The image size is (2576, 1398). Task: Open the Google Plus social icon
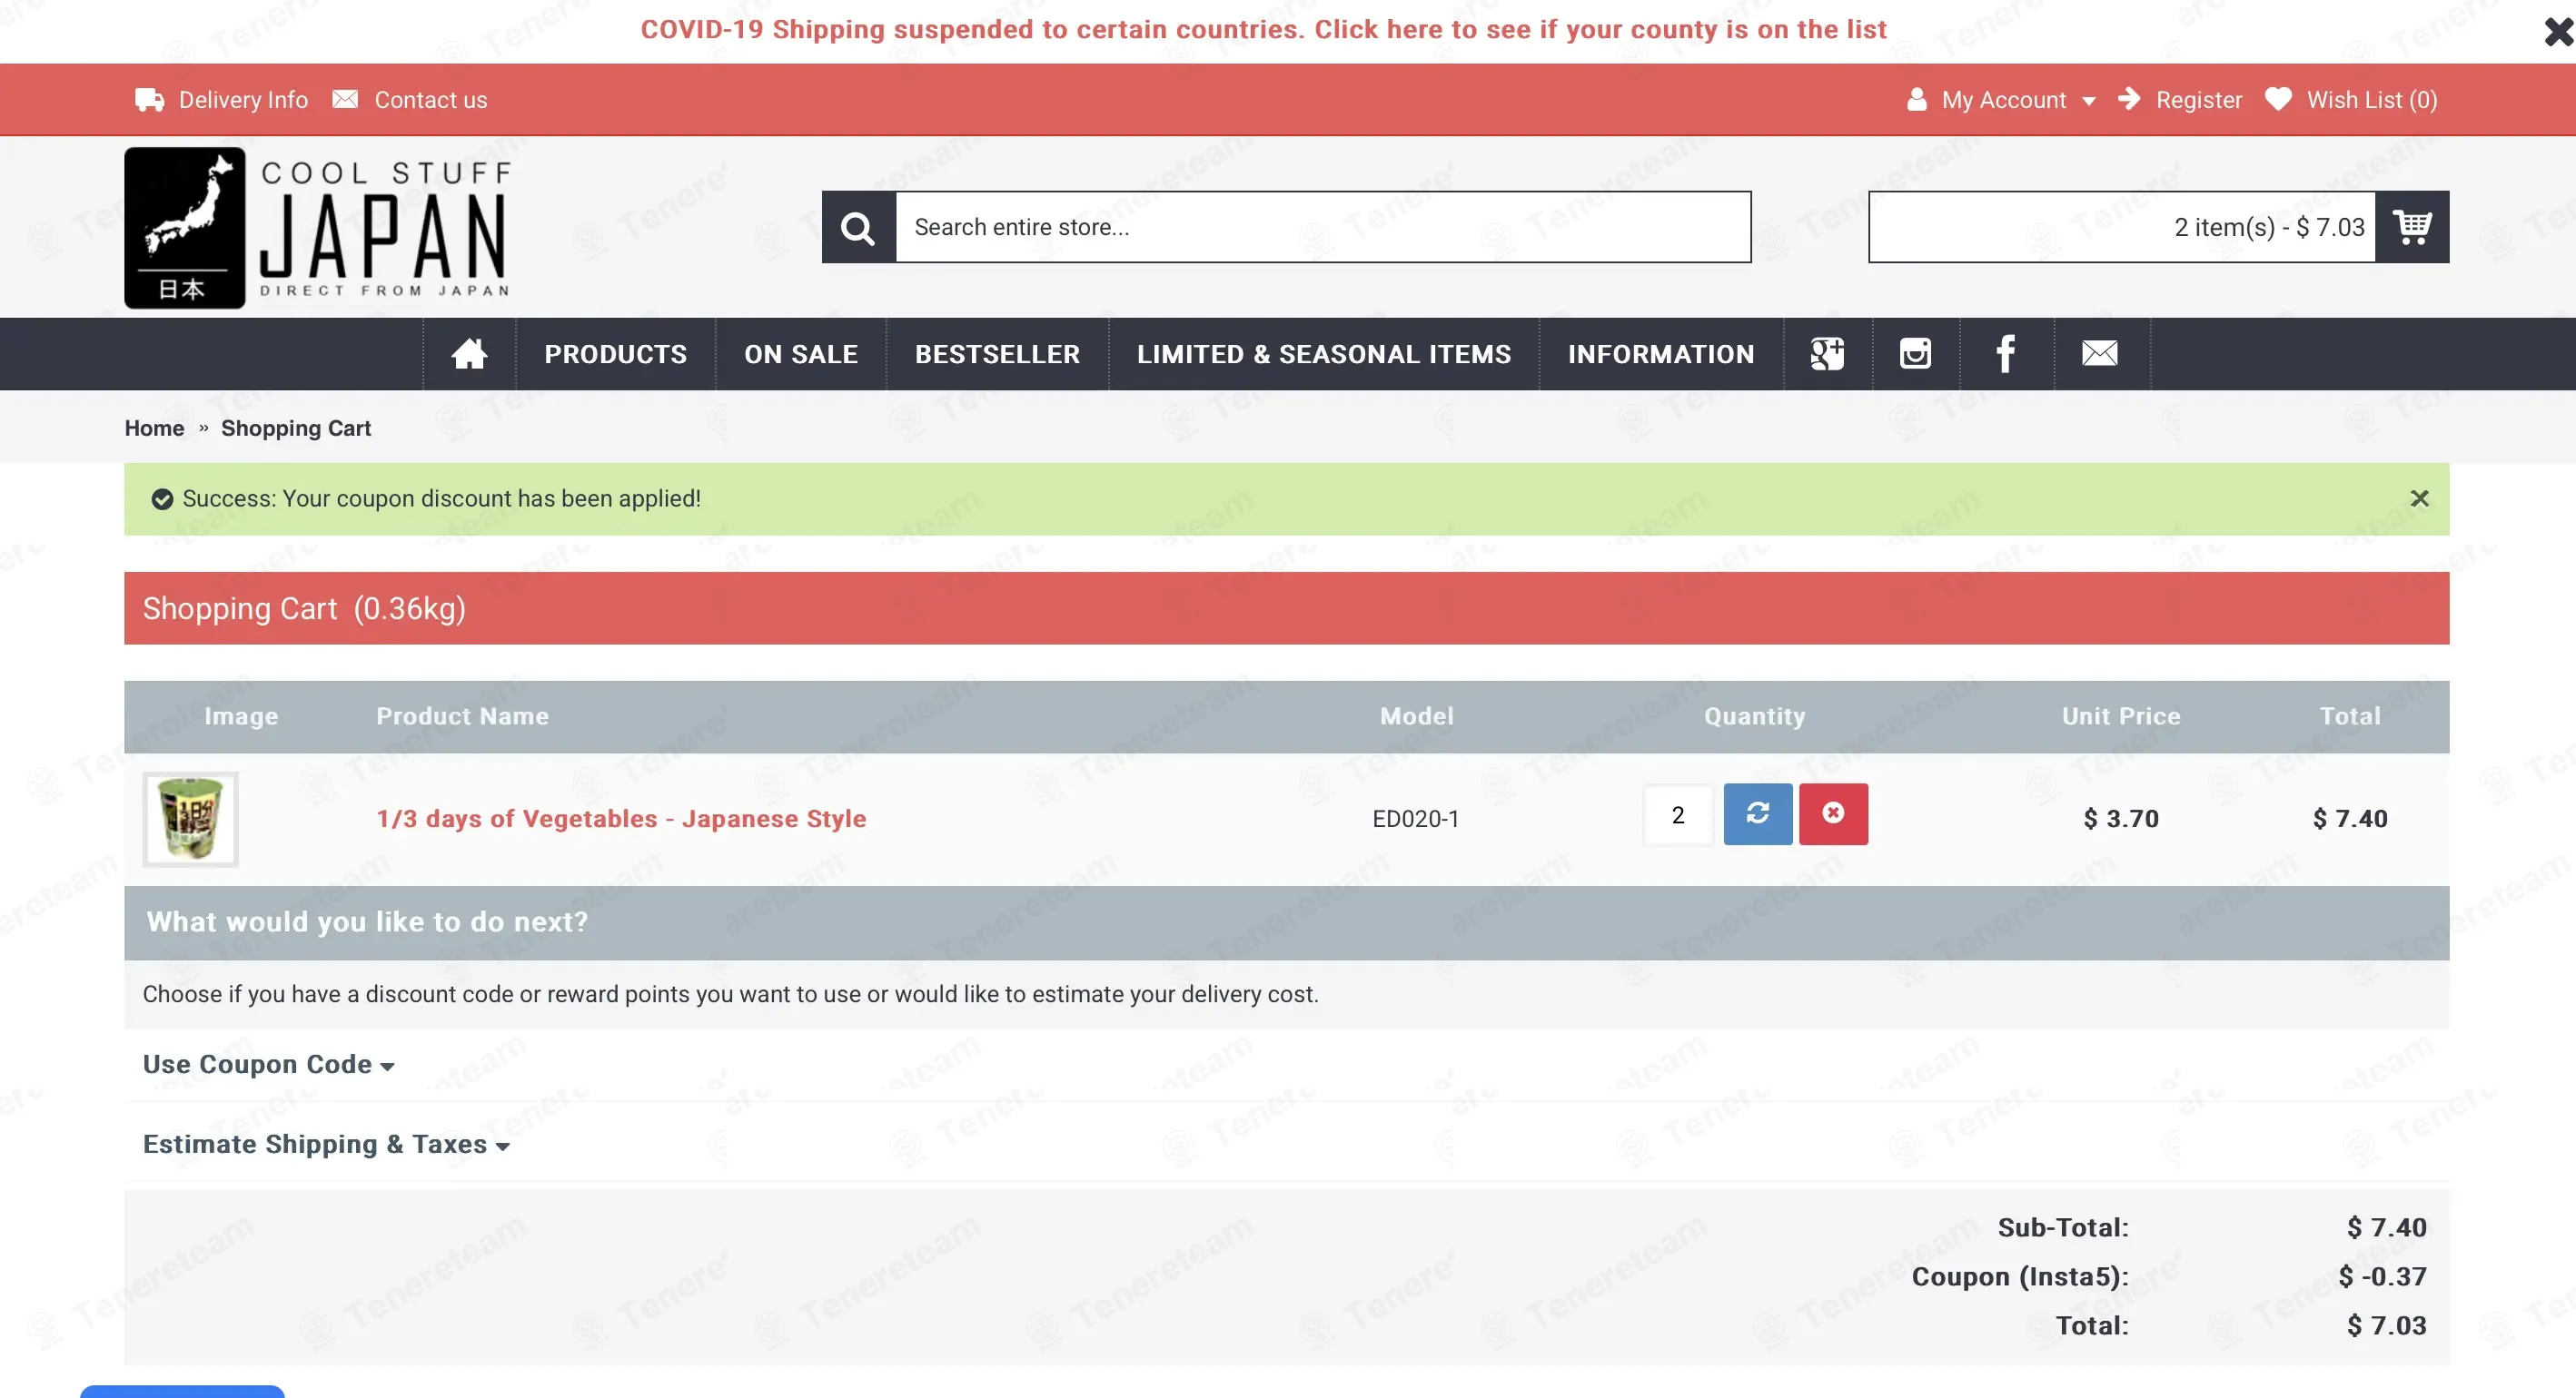tap(1827, 354)
